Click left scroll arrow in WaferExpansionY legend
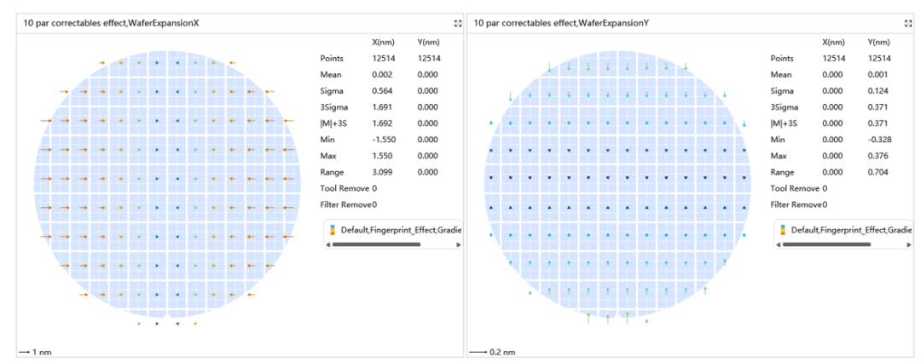Image resolution: width=921 pixels, height=362 pixels. pos(779,244)
